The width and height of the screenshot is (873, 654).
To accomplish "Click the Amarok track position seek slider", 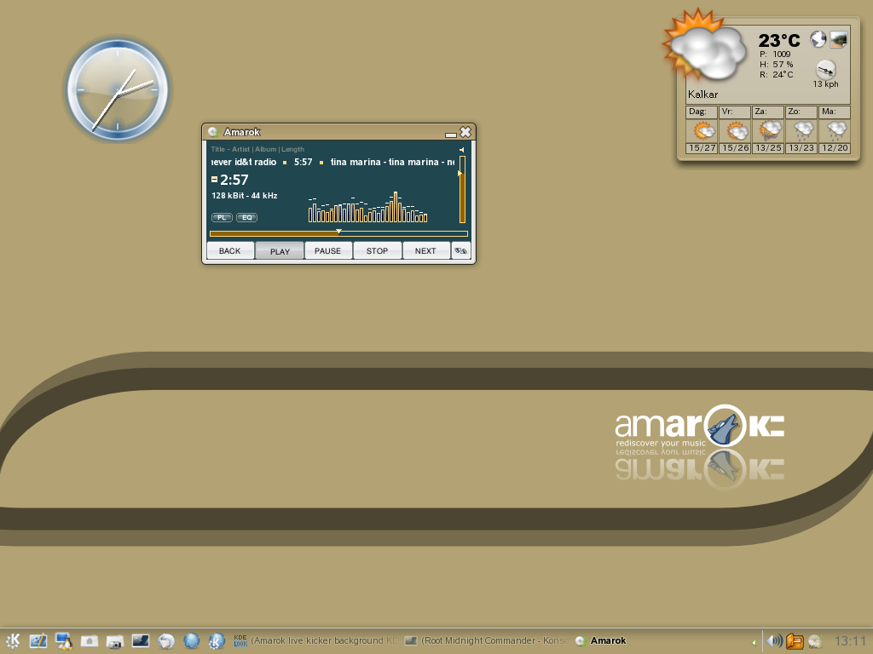I will point(338,233).
